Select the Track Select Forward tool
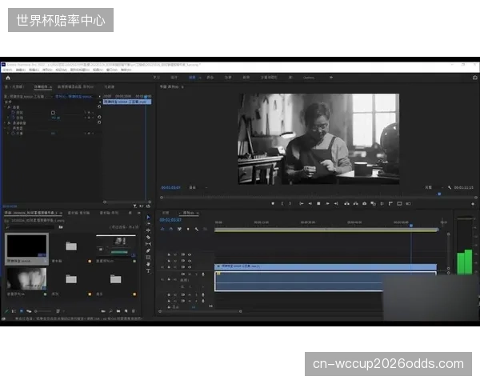 tap(149, 224)
